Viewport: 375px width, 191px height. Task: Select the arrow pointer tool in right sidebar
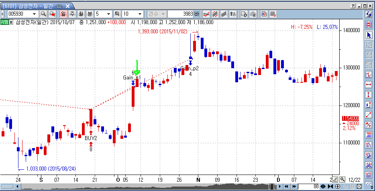(x=369, y=35)
